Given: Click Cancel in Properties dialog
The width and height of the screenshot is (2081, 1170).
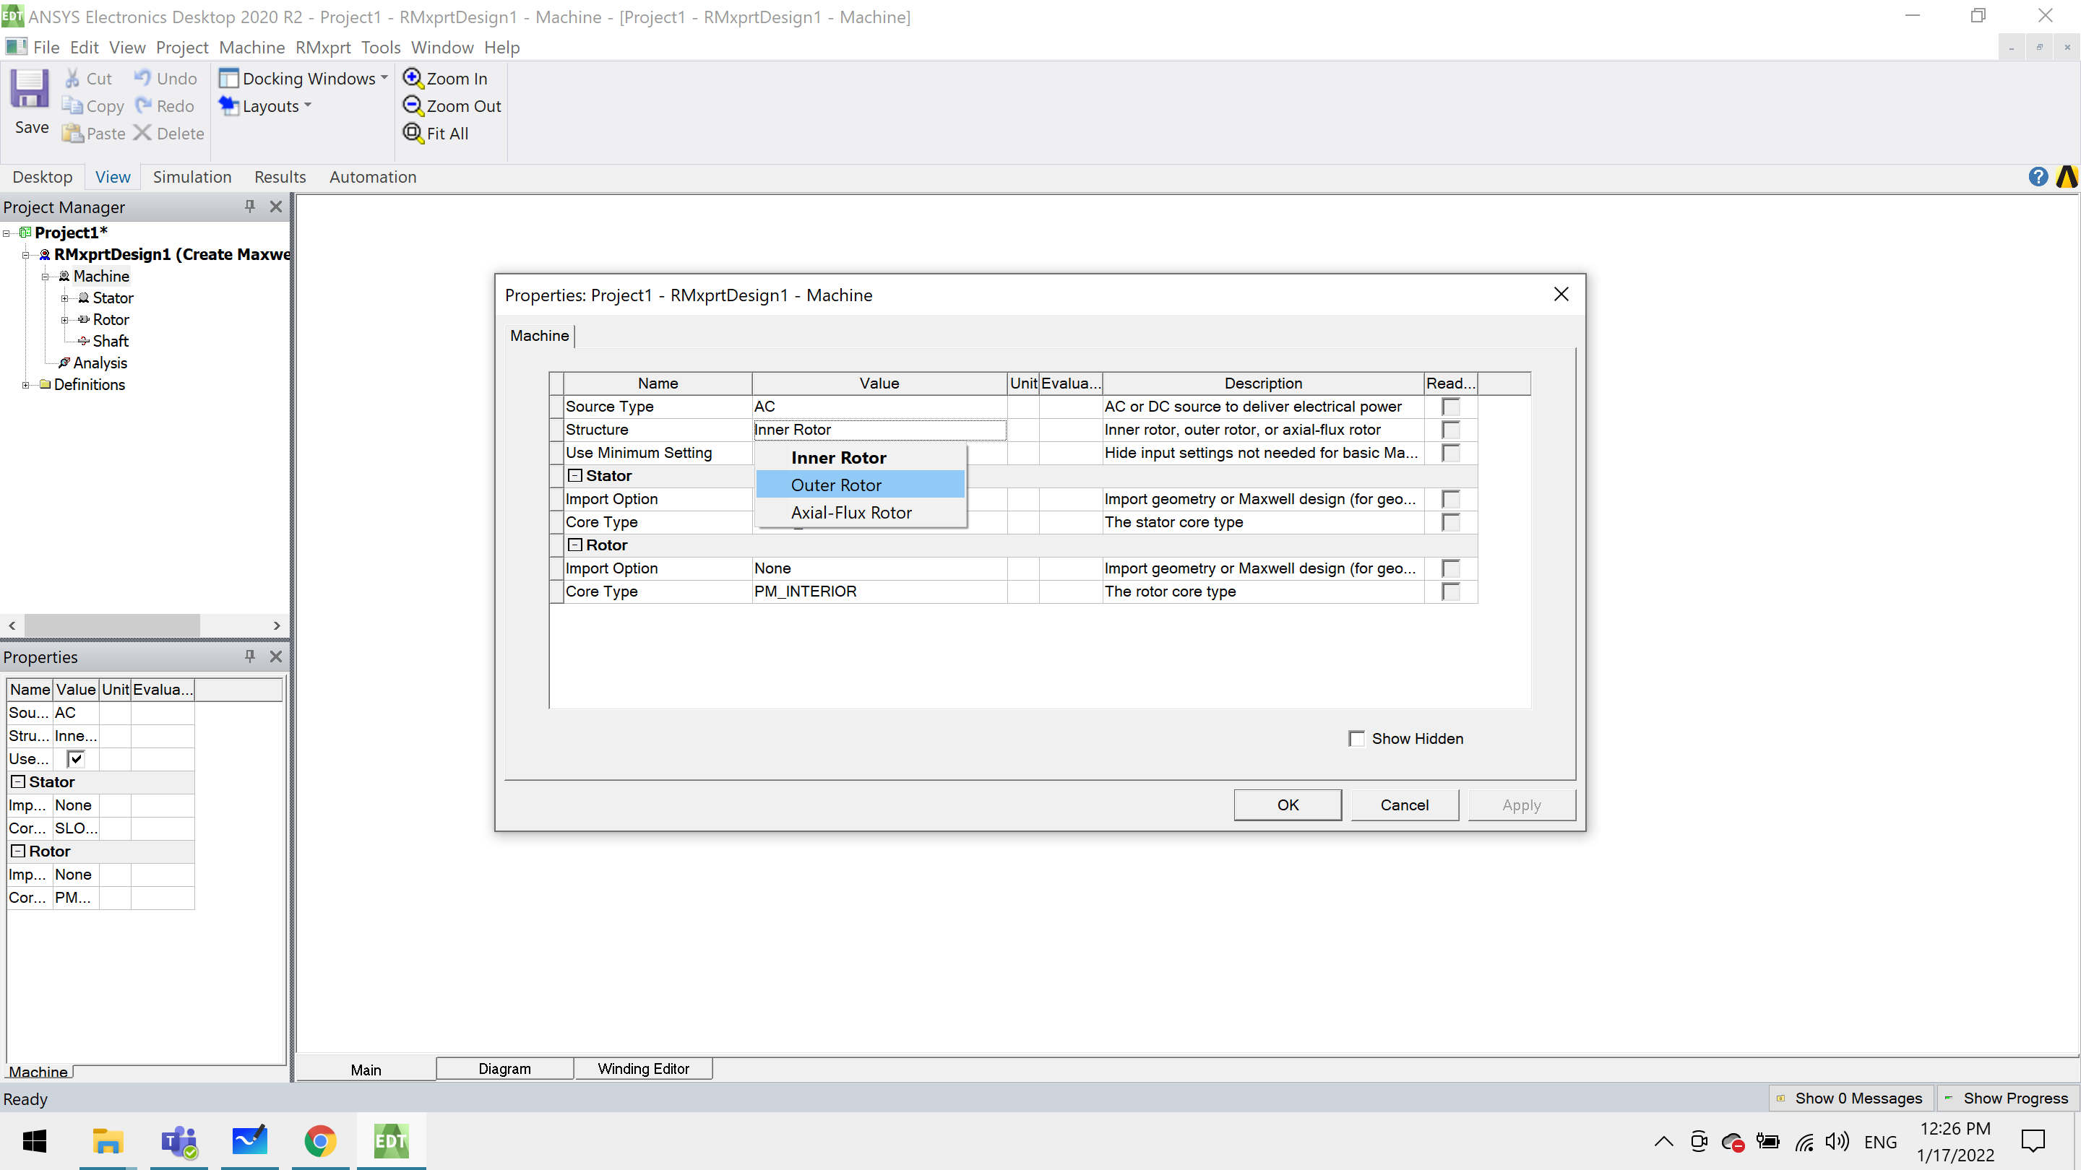Looking at the screenshot, I should [1404, 805].
